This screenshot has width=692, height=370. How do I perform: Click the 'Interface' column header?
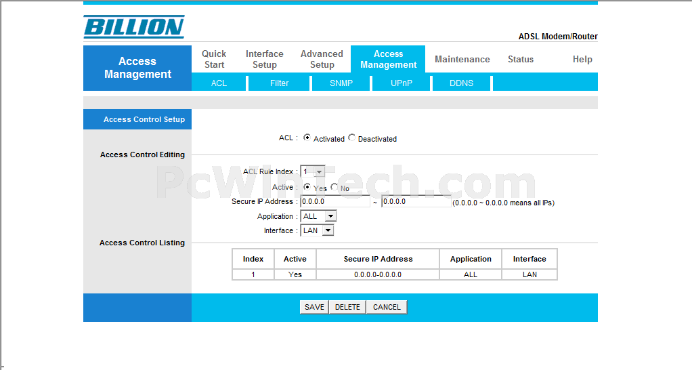[529, 259]
